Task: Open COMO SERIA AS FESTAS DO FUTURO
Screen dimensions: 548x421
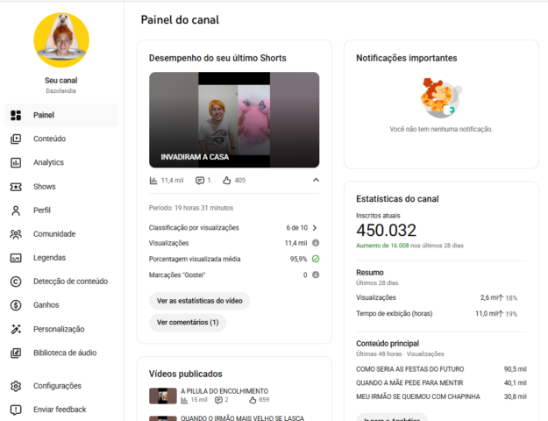Action: coord(410,369)
